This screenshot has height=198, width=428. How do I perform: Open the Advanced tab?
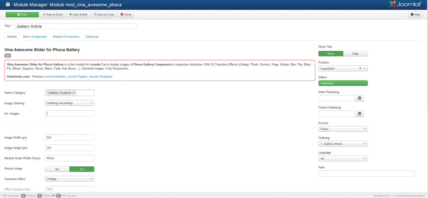(92, 37)
